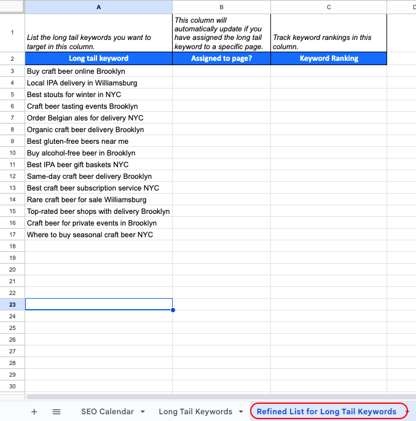The width and height of the screenshot is (416, 421).
Task: Open the All Sheets list icon
Action: click(57, 412)
